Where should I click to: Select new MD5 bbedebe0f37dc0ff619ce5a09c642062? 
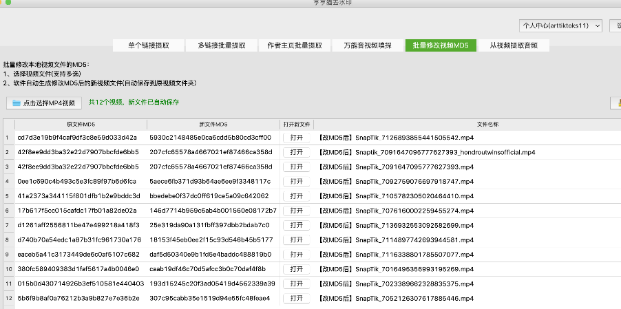[209, 196]
